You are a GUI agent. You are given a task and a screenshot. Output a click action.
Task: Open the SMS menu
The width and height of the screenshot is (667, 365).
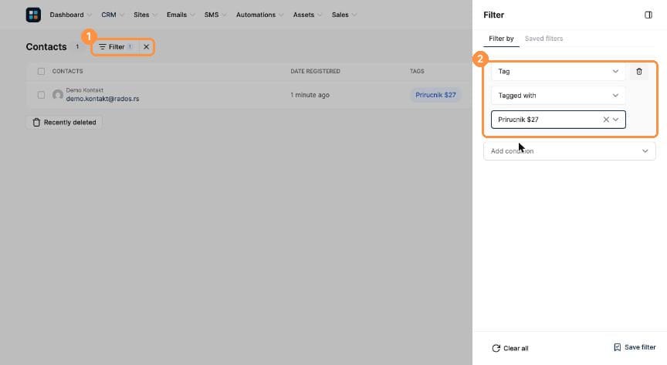215,15
